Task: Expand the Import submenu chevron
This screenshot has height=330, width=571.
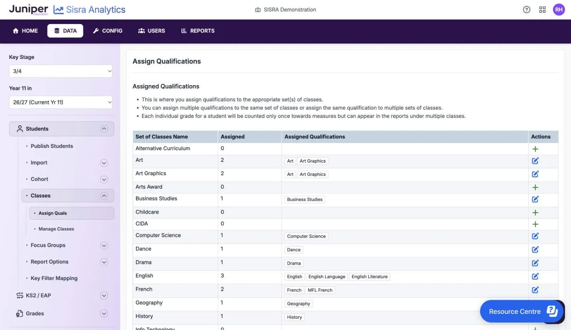Action: [104, 163]
